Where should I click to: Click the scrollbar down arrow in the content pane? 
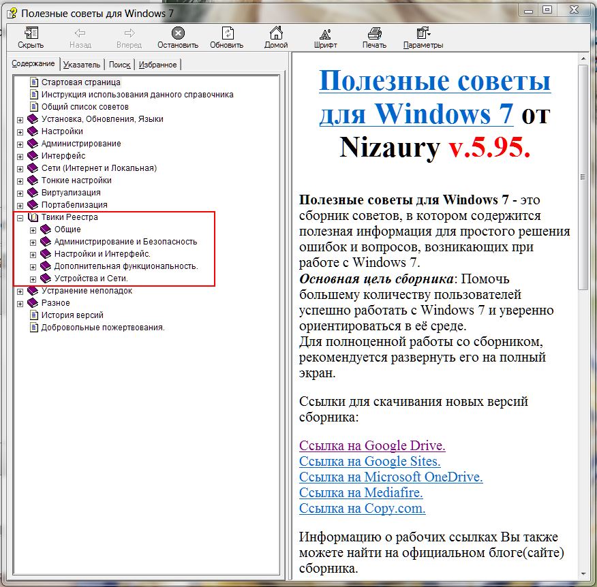coord(583,575)
